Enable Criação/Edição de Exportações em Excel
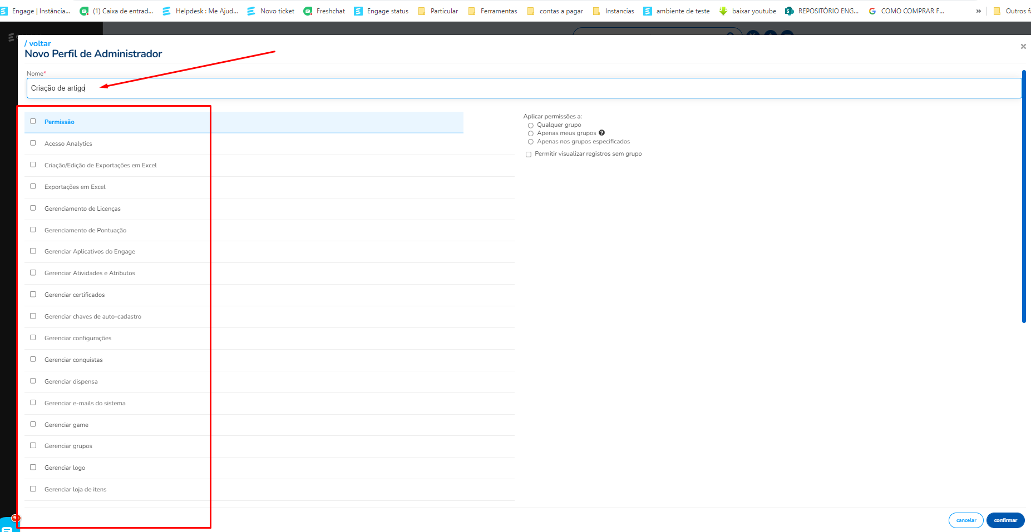The image size is (1031, 532). (x=33, y=165)
